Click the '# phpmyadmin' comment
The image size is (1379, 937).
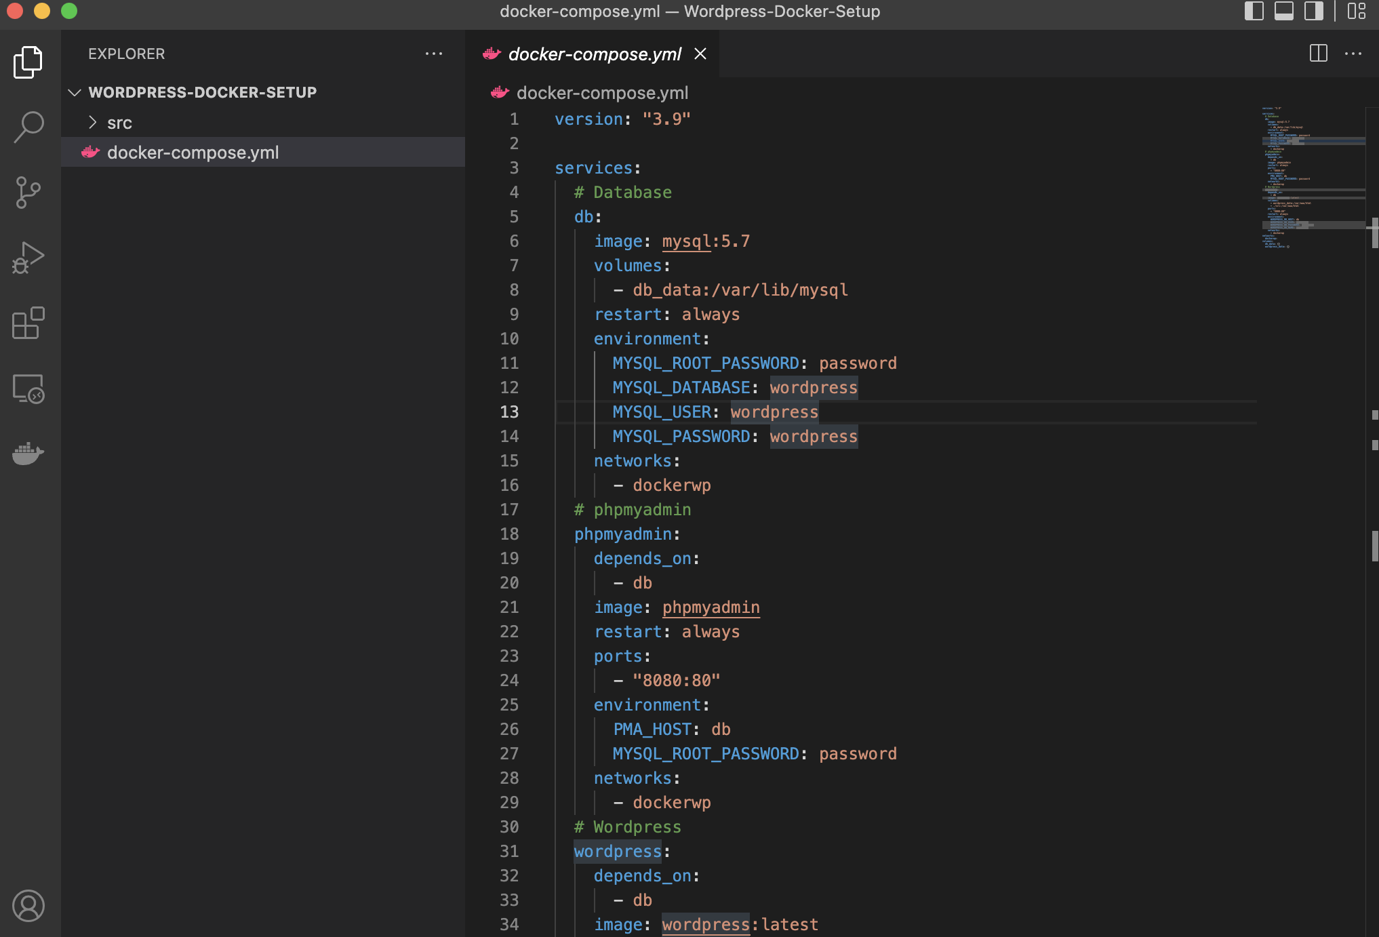tap(633, 510)
